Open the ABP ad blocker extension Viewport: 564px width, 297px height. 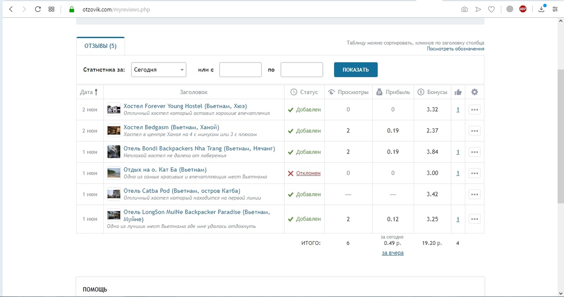[523, 9]
